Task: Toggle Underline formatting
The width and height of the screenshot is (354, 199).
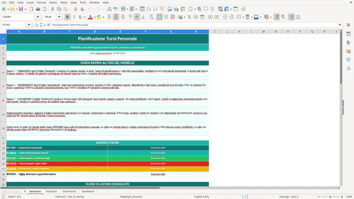Action: [80, 17]
